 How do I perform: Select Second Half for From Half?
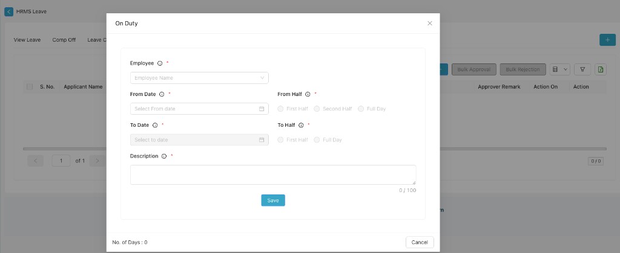coord(317,109)
